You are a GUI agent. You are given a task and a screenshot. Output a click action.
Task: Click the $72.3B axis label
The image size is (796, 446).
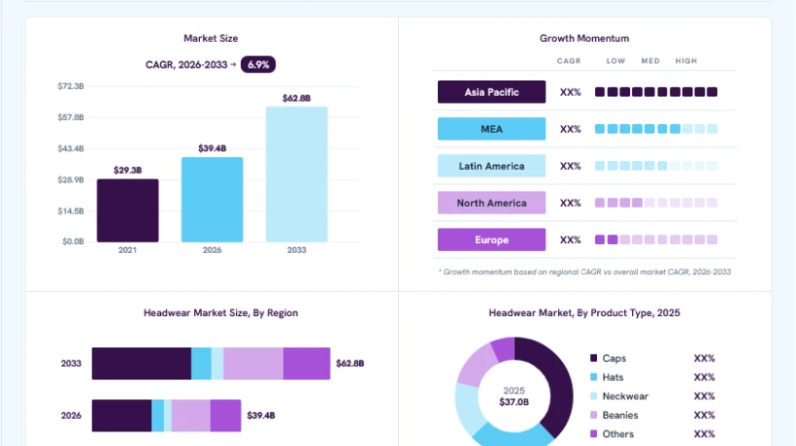coord(71,86)
